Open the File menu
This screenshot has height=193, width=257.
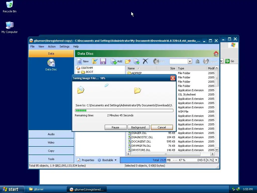(x=32, y=46)
